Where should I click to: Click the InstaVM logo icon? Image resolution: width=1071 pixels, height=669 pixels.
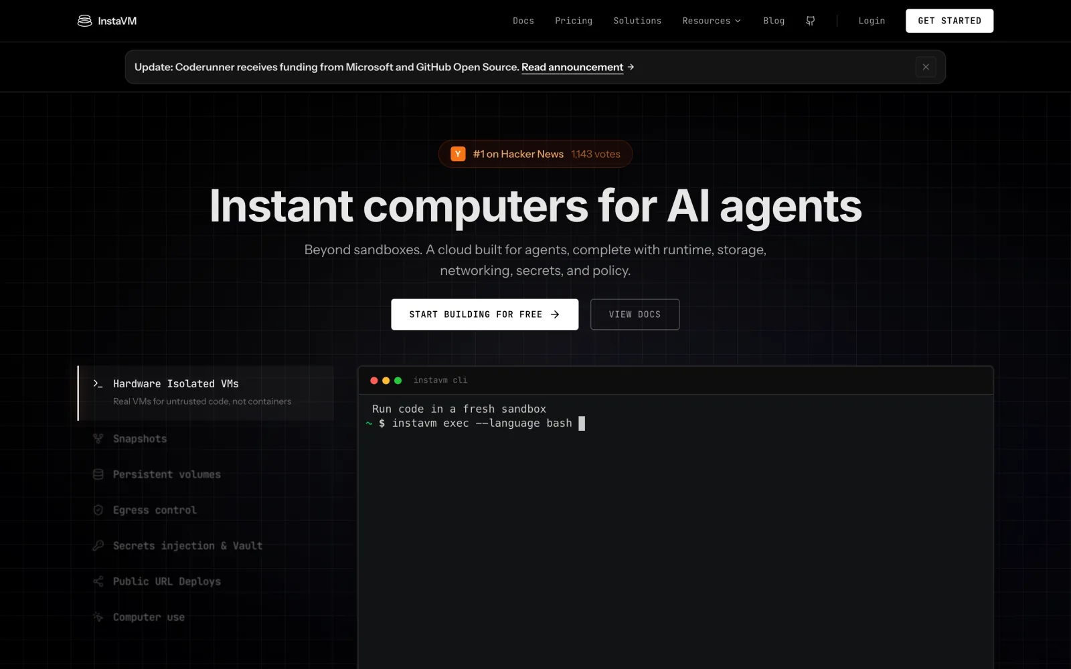(84, 21)
